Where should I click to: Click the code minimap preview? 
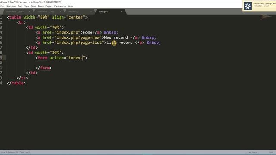point(266,17)
